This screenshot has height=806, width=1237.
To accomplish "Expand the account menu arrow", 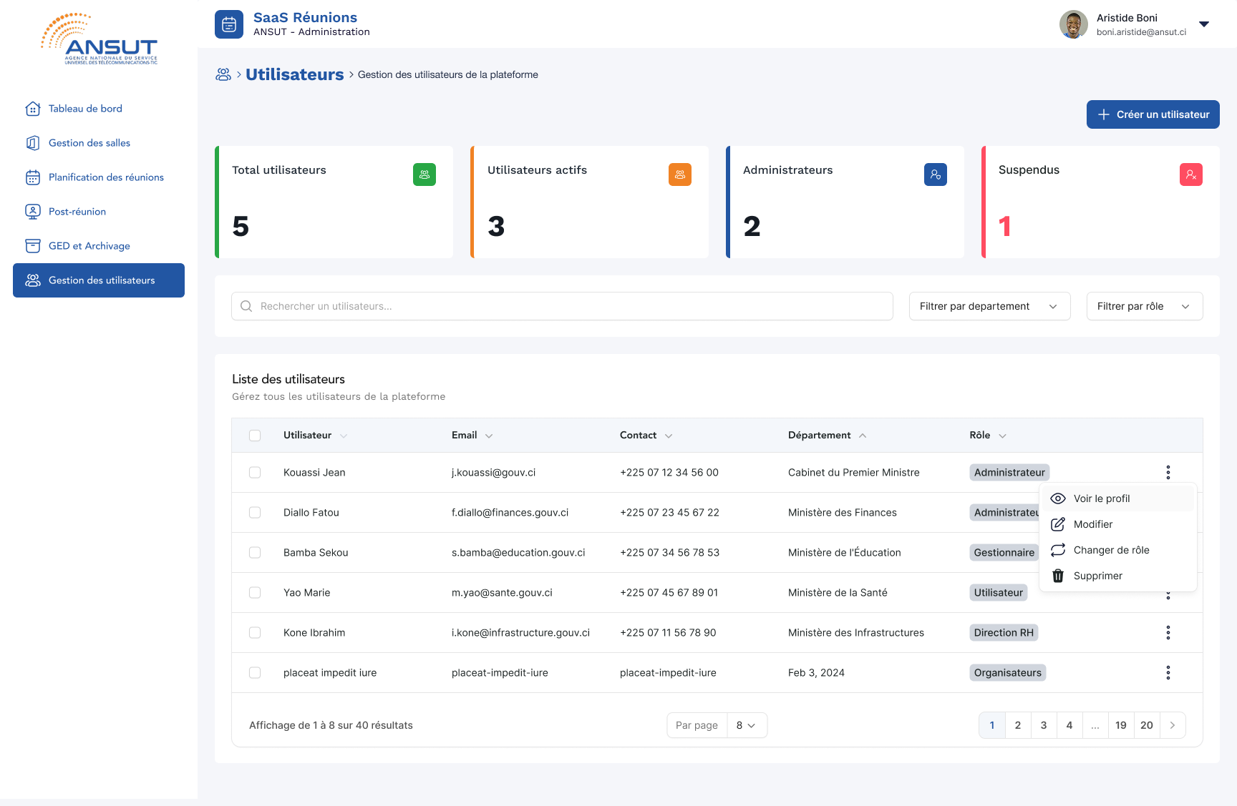I will coord(1204,24).
